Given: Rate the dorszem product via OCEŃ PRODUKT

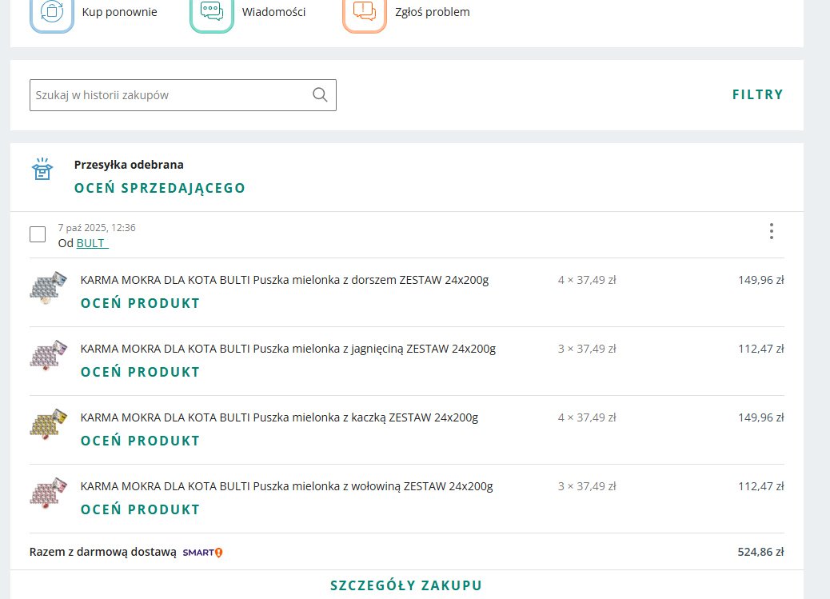Looking at the screenshot, I should pyautogui.click(x=140, y=303).
